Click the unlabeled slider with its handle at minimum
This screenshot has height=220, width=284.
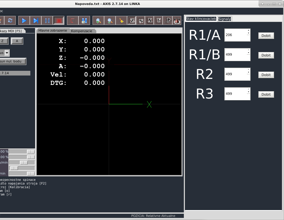click(22, 168)
